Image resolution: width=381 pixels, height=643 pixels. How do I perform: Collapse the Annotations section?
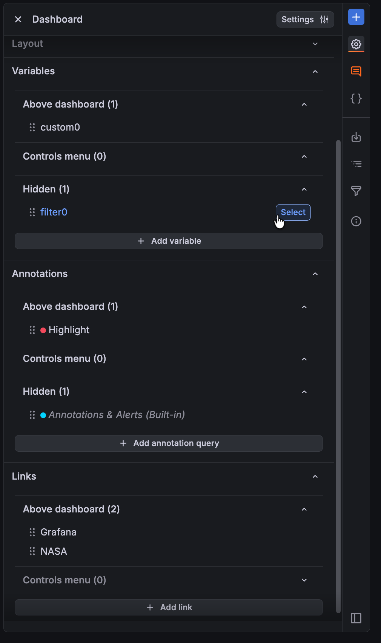click(315, 274)
